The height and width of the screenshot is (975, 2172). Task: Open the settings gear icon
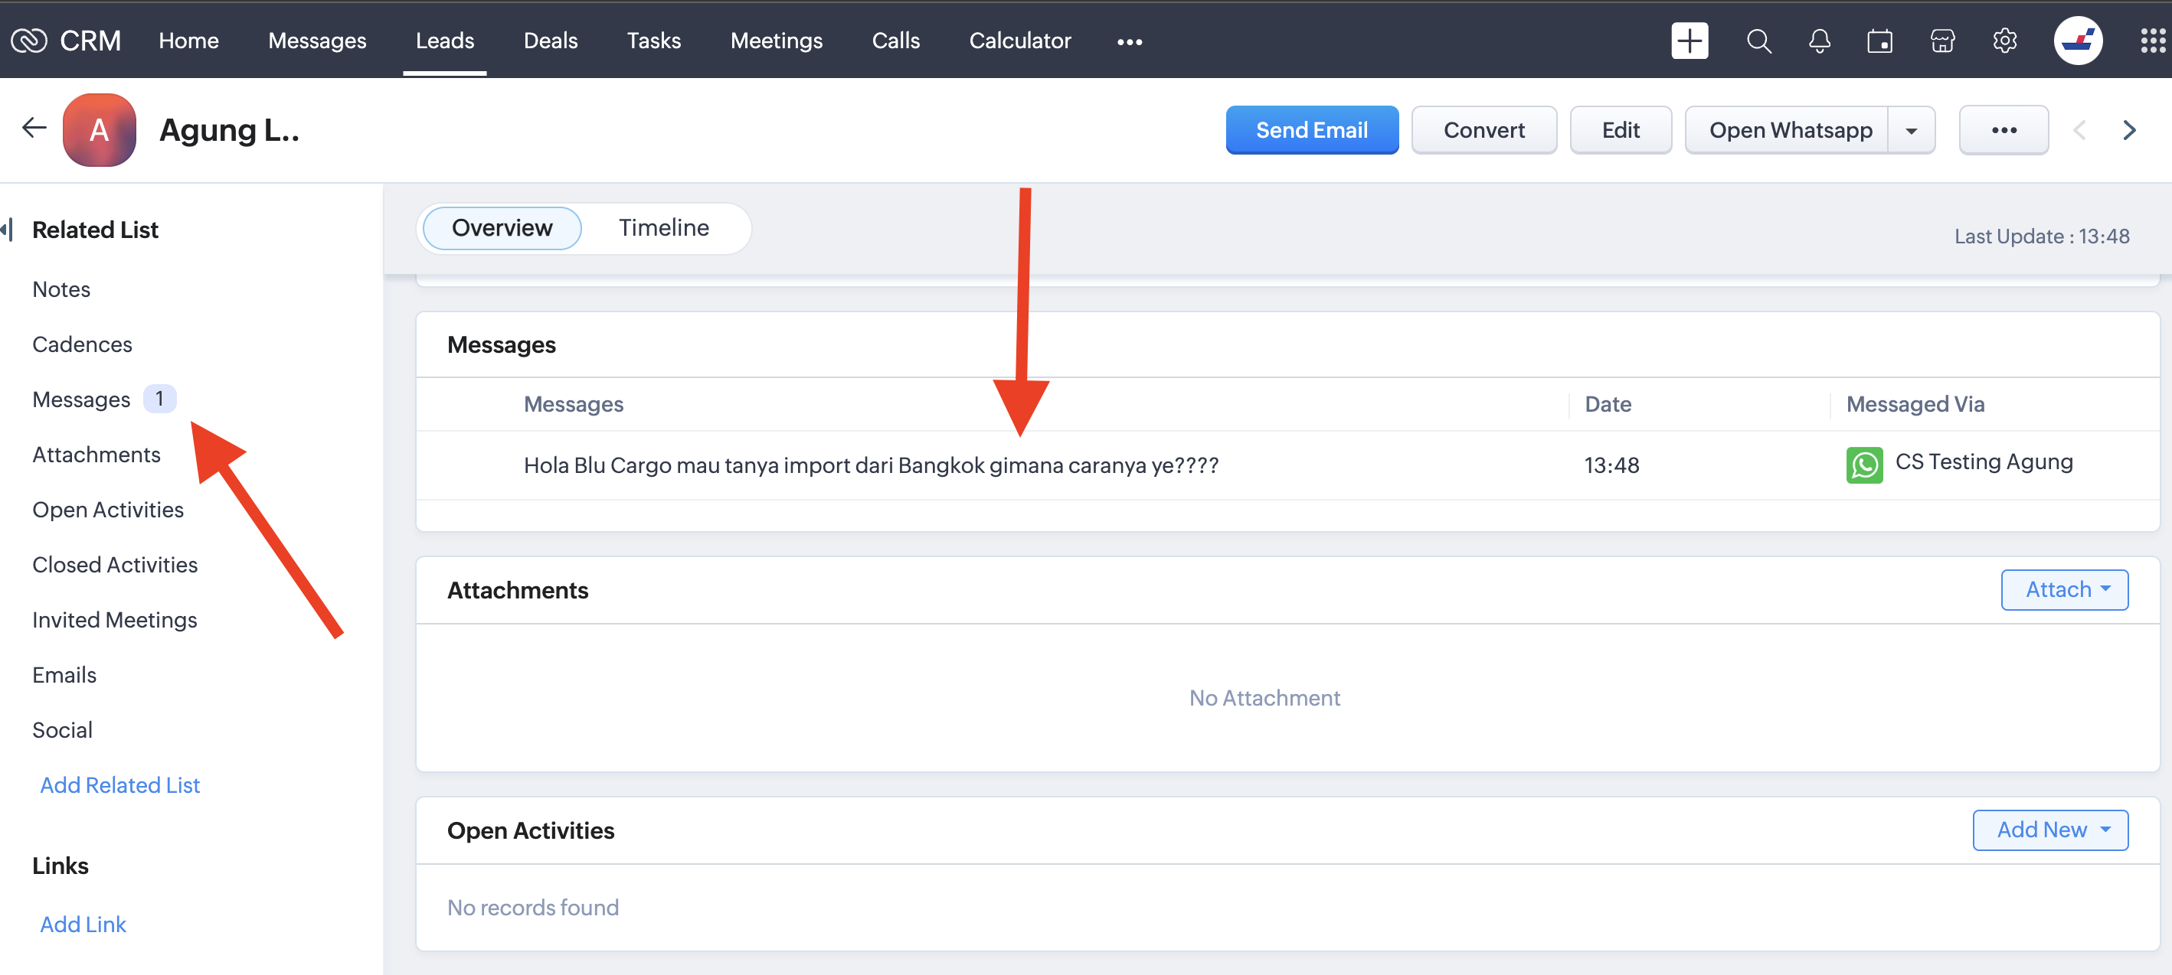(2004, 41)
